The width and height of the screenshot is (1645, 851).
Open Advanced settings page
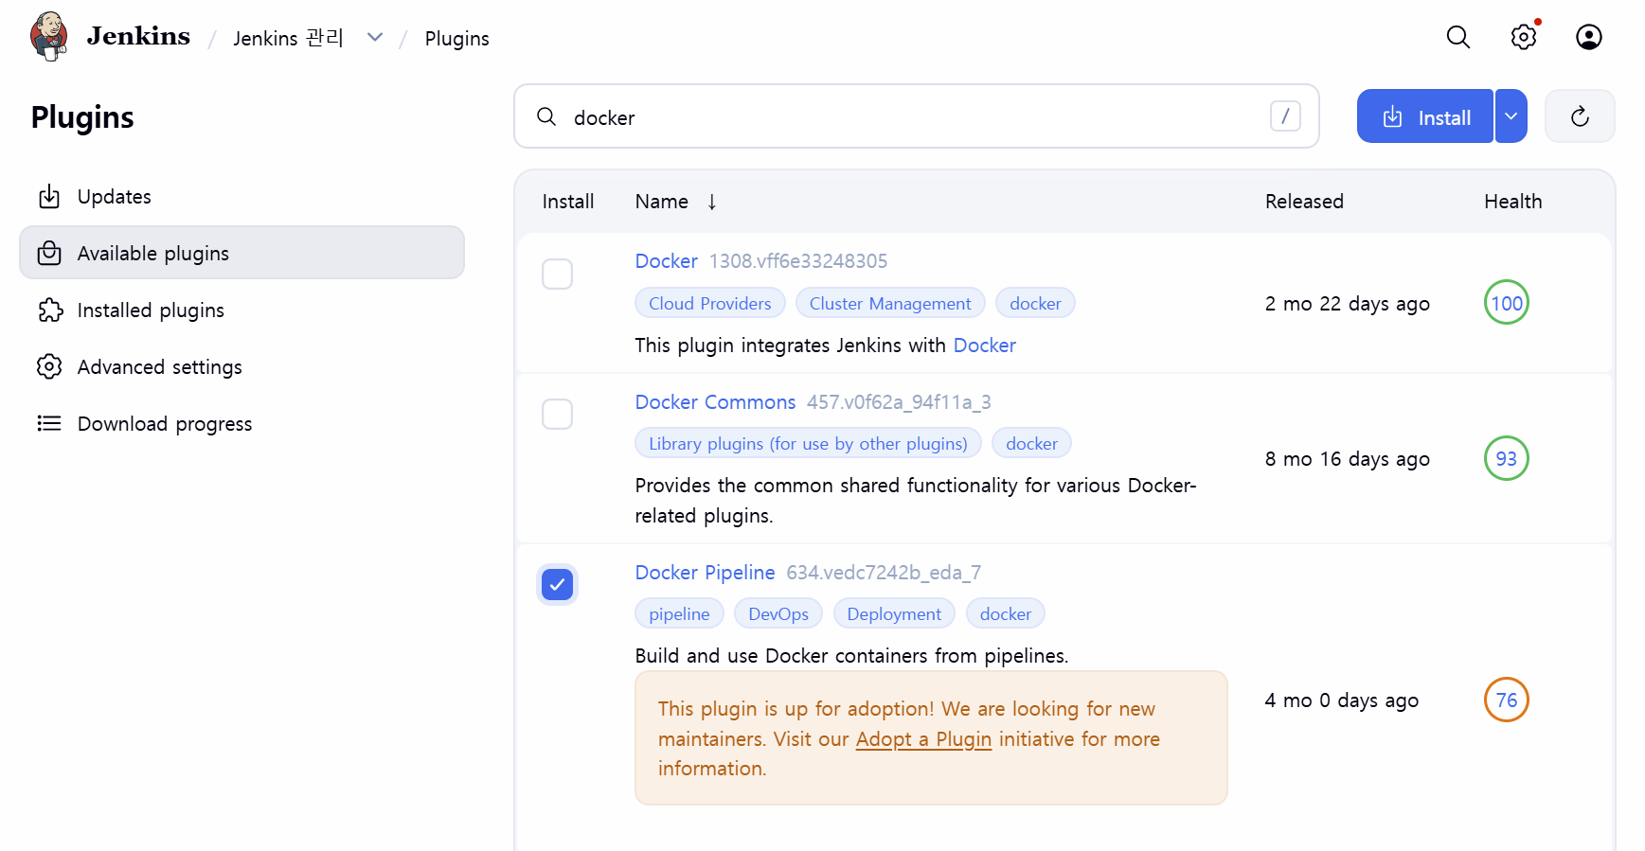pyautogui.click(x=241, y=366)
